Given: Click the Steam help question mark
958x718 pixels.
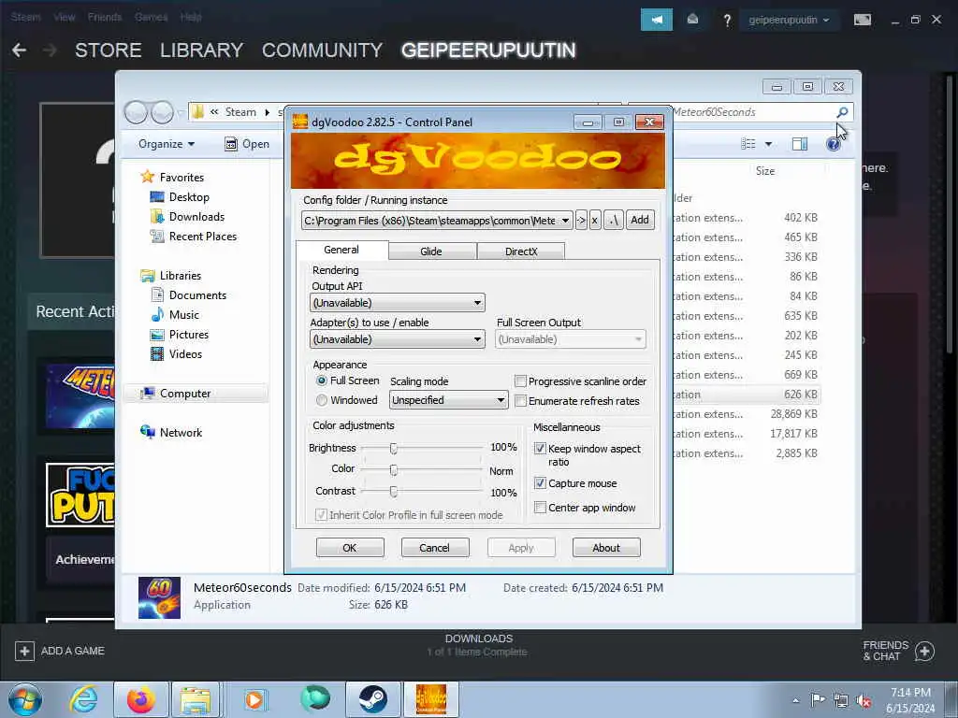Looking at the screenshot, I should point(726,21).
